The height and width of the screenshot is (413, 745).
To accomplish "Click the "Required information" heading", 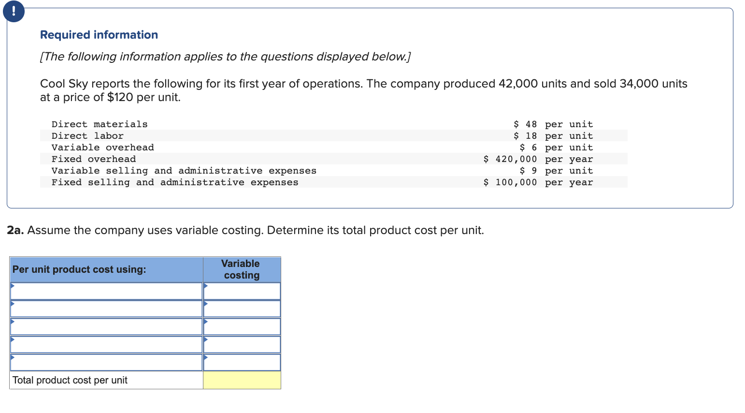I will 99,35.
